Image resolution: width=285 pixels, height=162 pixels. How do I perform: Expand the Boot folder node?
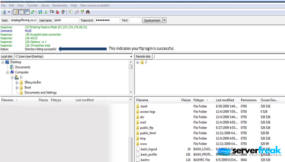(17, 88)
